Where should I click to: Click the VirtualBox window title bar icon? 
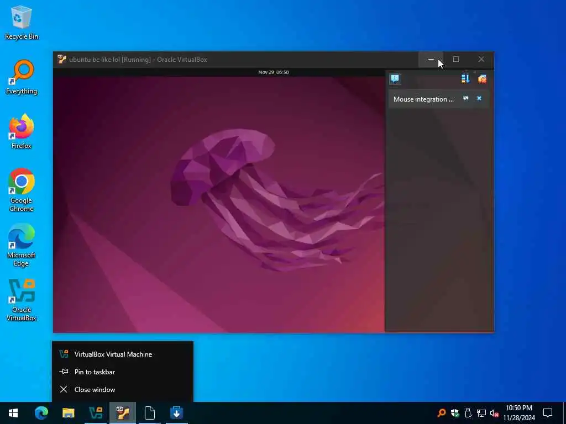point(62,60)
